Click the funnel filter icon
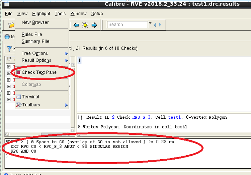The height and width of the screenshot is (175, 251). (9, 49)
